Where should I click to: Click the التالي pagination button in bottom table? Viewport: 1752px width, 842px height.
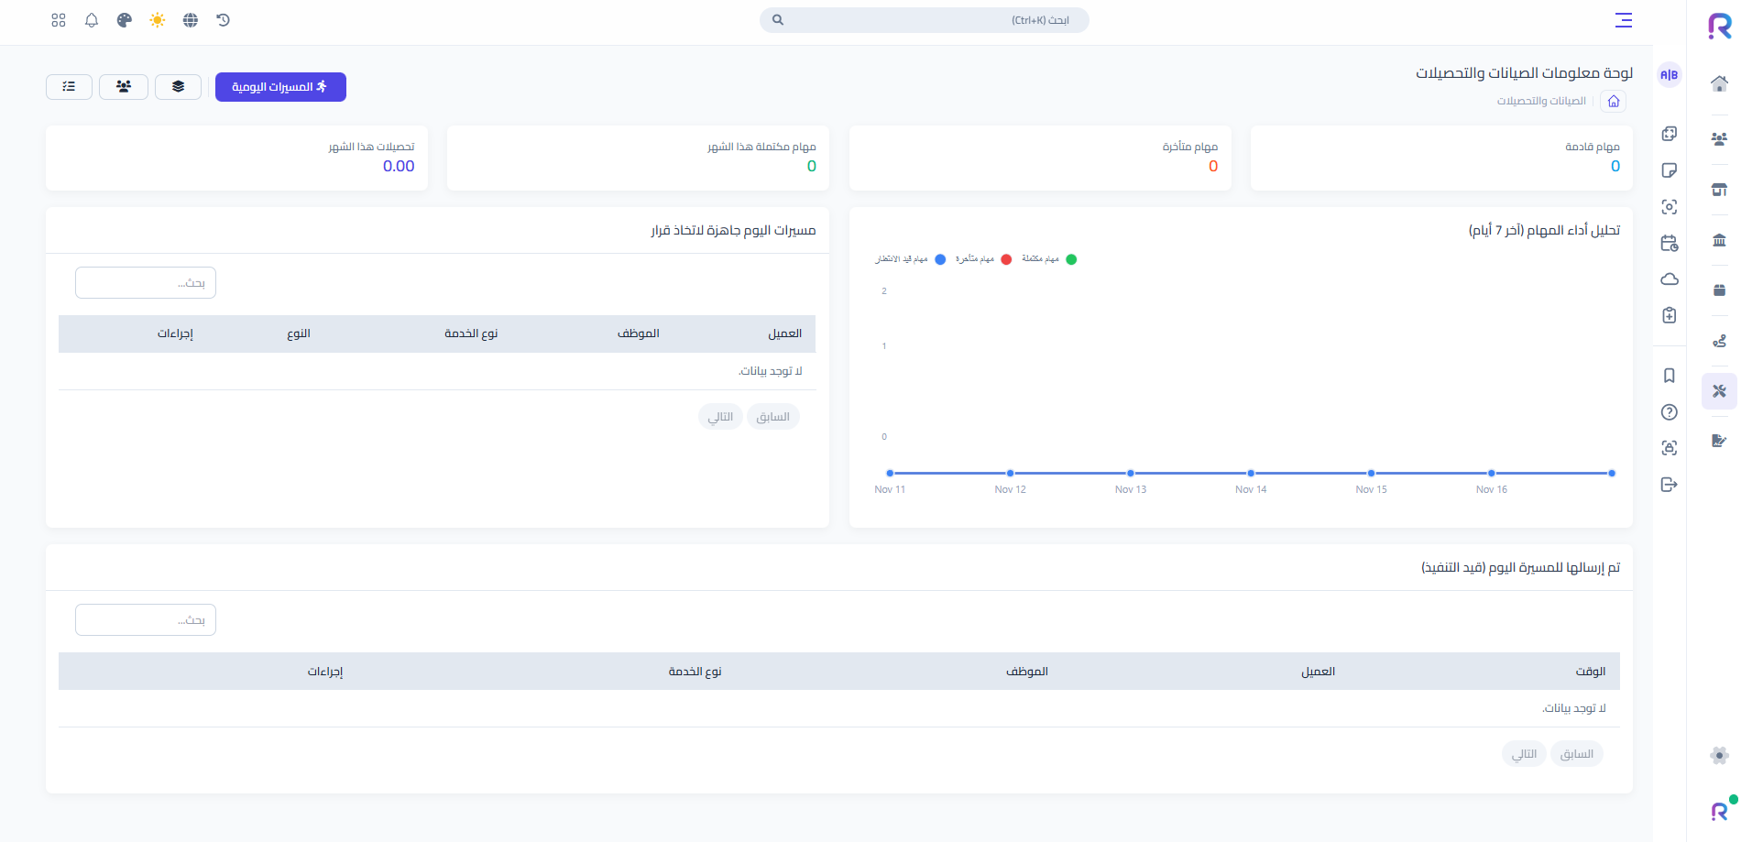click(1523, 753)
